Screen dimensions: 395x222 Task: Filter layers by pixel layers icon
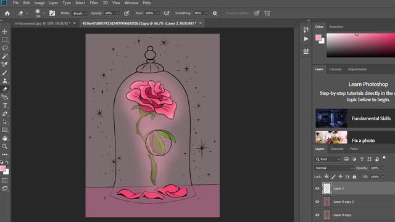pos(347,159)
